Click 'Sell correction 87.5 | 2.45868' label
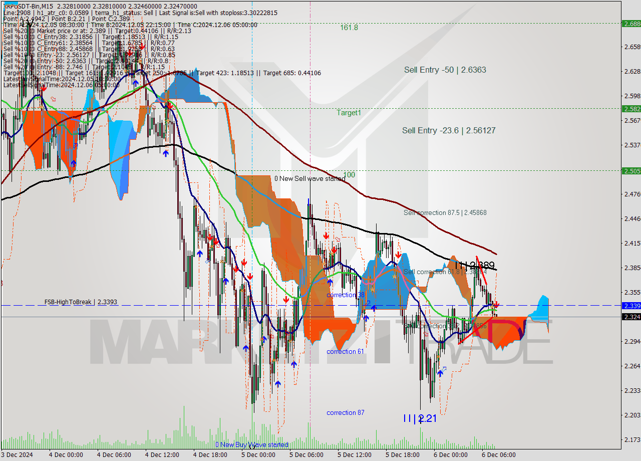Viewport: 641px width, 461px height. [445, 212]
